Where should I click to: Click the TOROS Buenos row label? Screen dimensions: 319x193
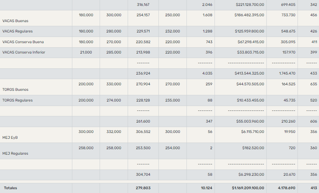click(x=15, y=89)
